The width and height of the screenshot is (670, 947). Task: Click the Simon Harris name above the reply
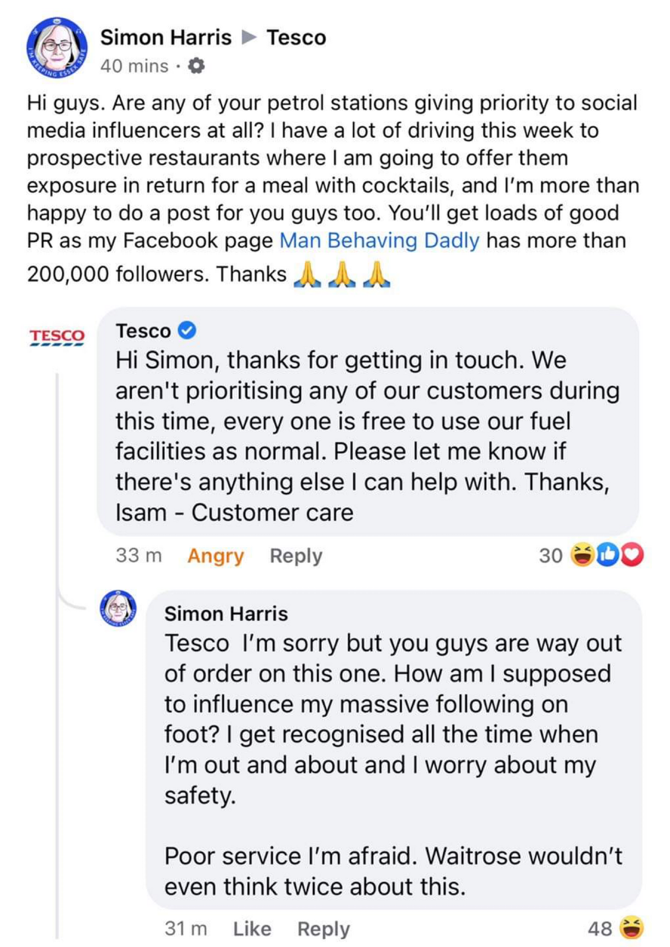(226, 614)
